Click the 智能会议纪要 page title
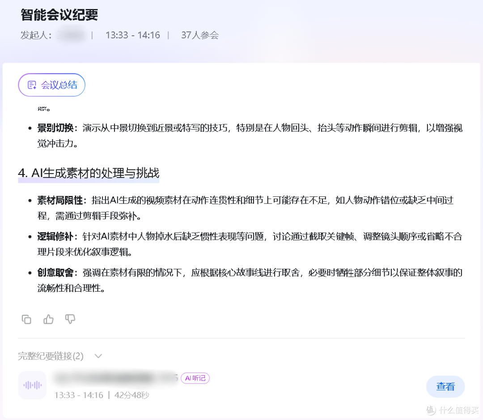483x420 pixels. [x=59, y=15]
